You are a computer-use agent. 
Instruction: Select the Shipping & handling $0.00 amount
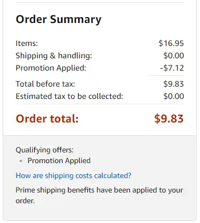click(174, 56)
